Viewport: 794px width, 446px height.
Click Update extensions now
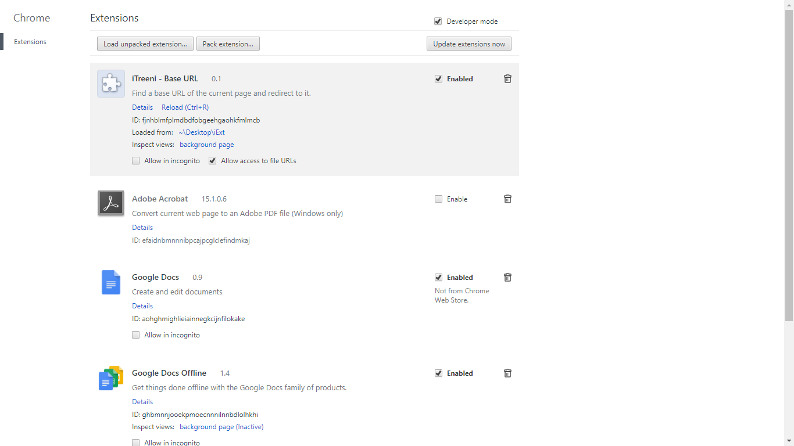tap(468, 44)
